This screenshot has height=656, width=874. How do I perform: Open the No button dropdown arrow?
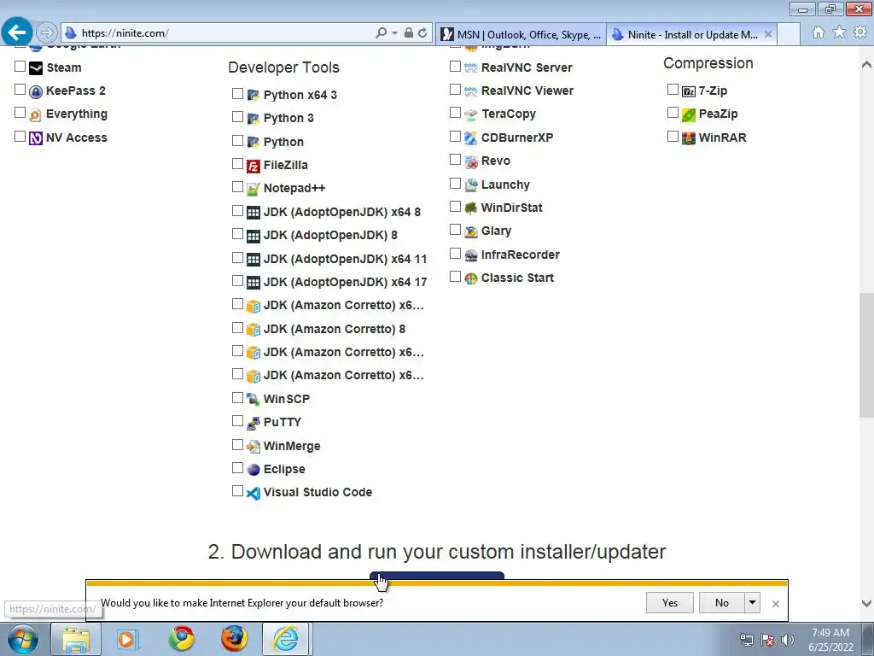click(753, 602)
